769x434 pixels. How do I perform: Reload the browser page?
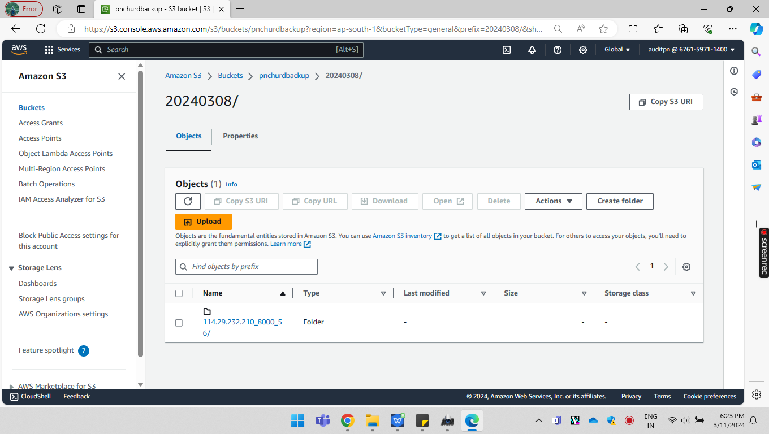tap(41, 29)
